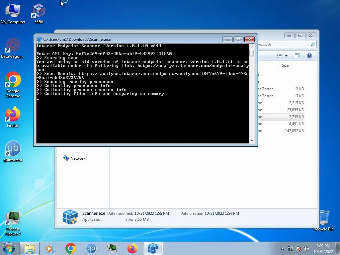
Task: Sort files by Size column
Action: 285,65
